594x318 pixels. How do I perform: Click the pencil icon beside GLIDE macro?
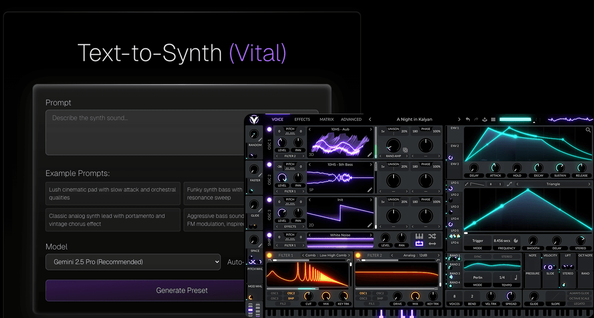pyautogui.click(x=260, y=210)
